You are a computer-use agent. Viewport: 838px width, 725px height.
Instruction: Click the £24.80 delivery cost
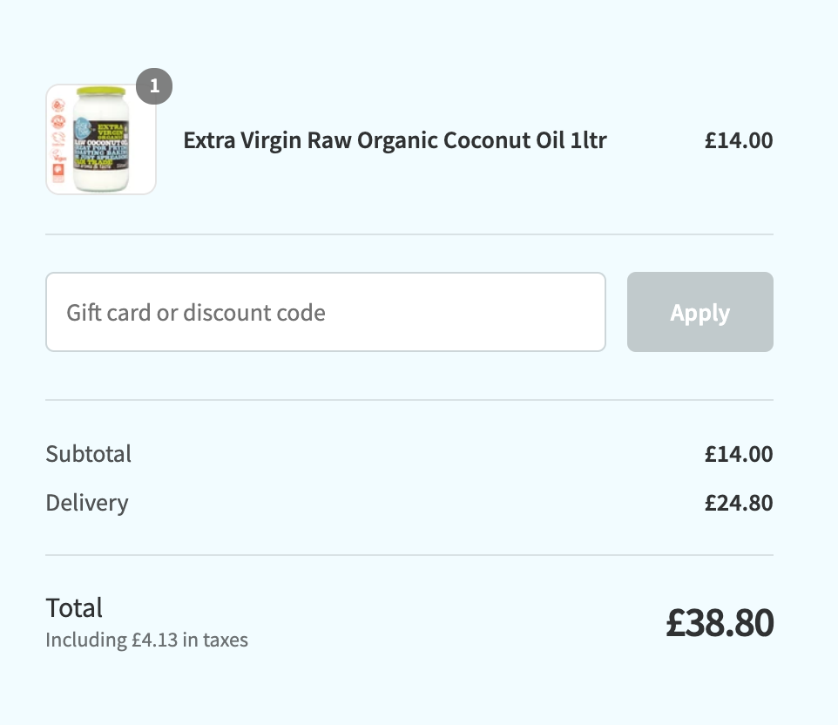tap(739, 503)
